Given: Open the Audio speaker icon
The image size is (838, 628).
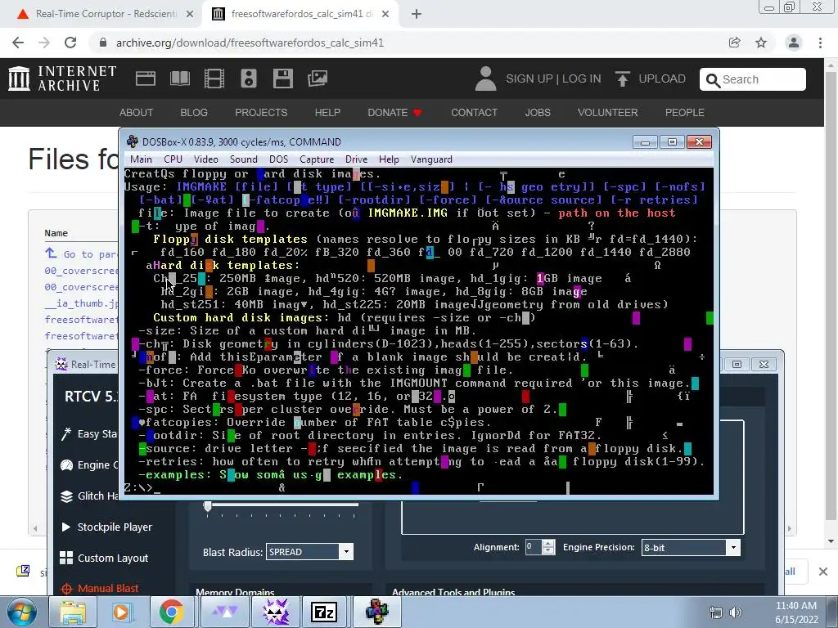Looking at the screenshot, I should tap(249, 78).
